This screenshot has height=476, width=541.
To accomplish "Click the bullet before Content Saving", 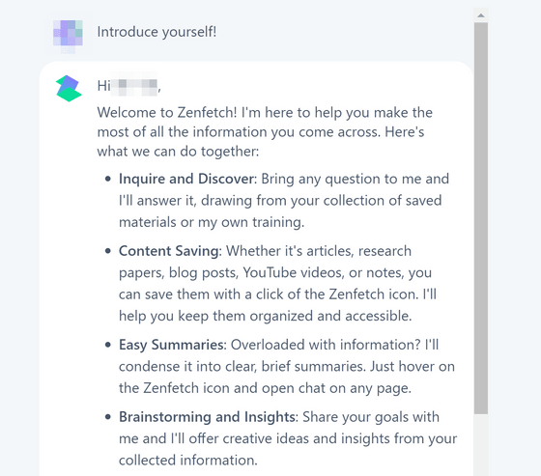I will (x=108, y=251).
